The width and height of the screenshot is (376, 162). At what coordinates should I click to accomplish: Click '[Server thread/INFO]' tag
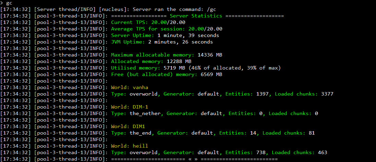(65, 10)
